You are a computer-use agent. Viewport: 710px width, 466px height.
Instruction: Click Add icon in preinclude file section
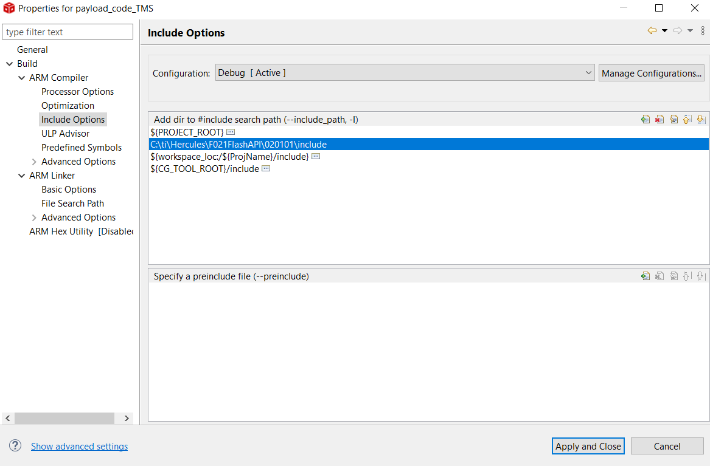pos(646,276)
